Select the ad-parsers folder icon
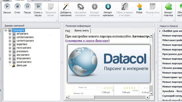This screenshot has height=102, width=182. coord(14,34)
